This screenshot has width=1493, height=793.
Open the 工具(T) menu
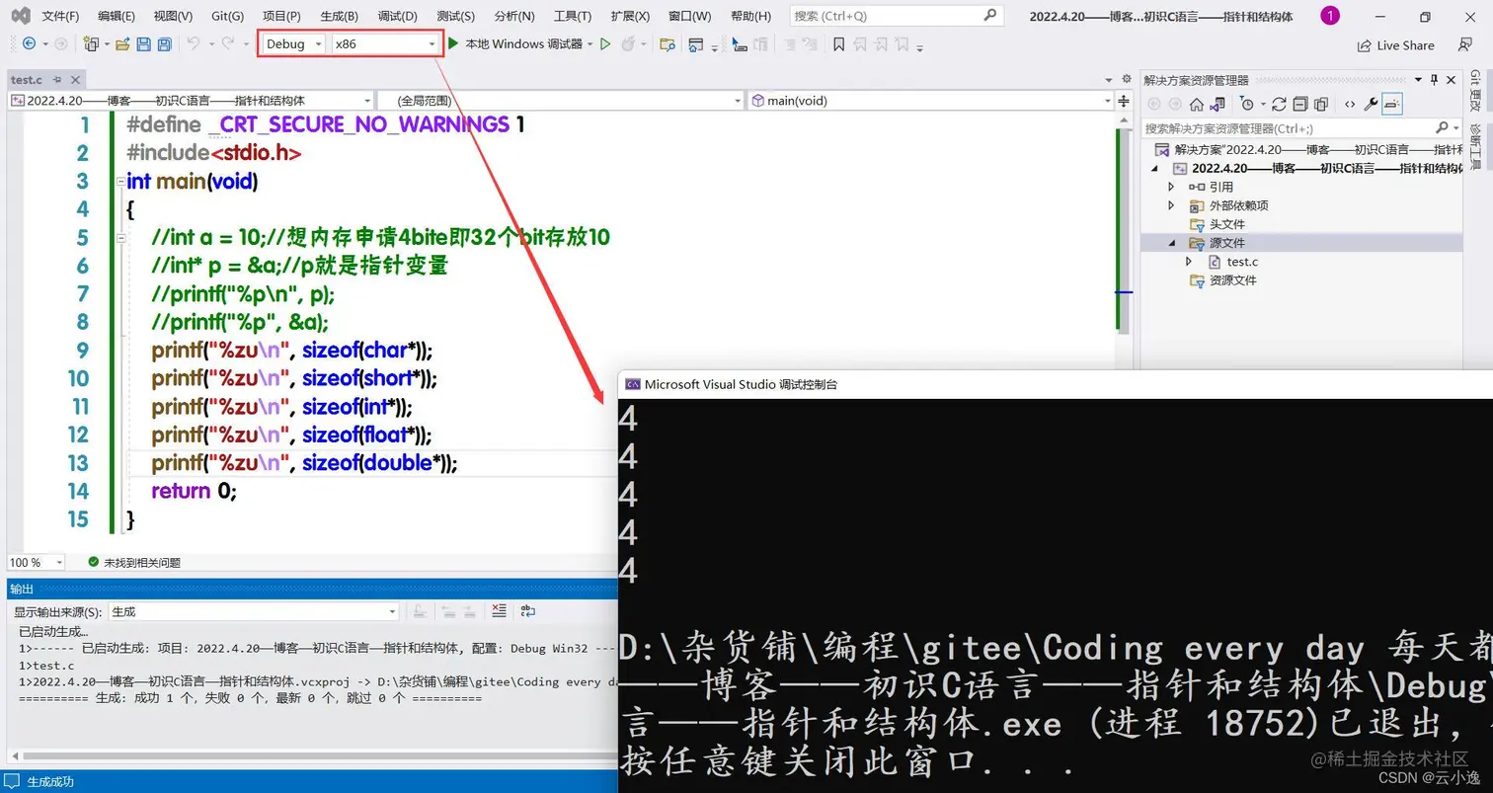pyautogui.click(x=572, y=17)
